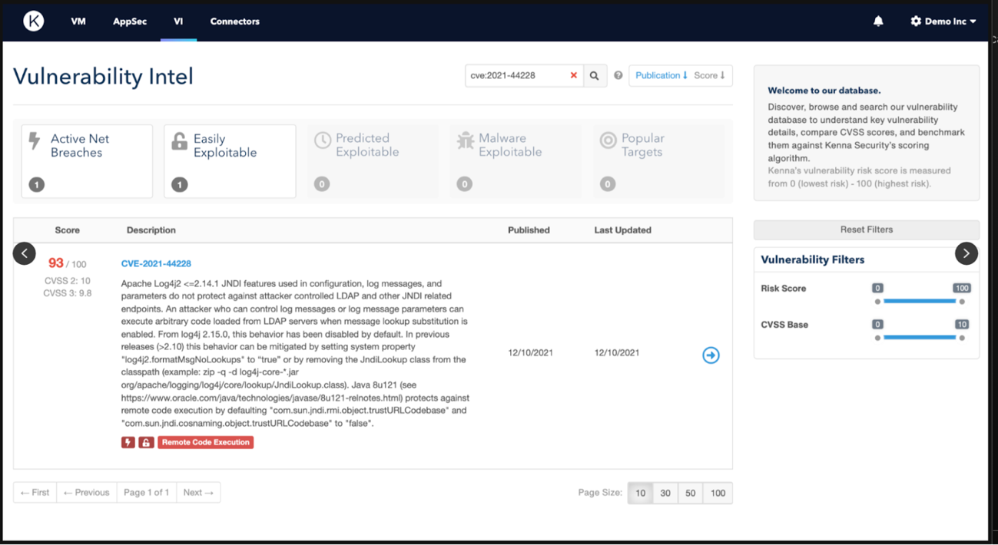Click the left chevron beside the results table
Image resolution: width=998 pixels, height=545 pixels.
tap(24, 253)
